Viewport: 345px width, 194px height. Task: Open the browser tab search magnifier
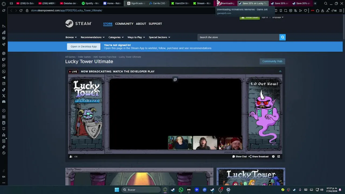[326, 4]
